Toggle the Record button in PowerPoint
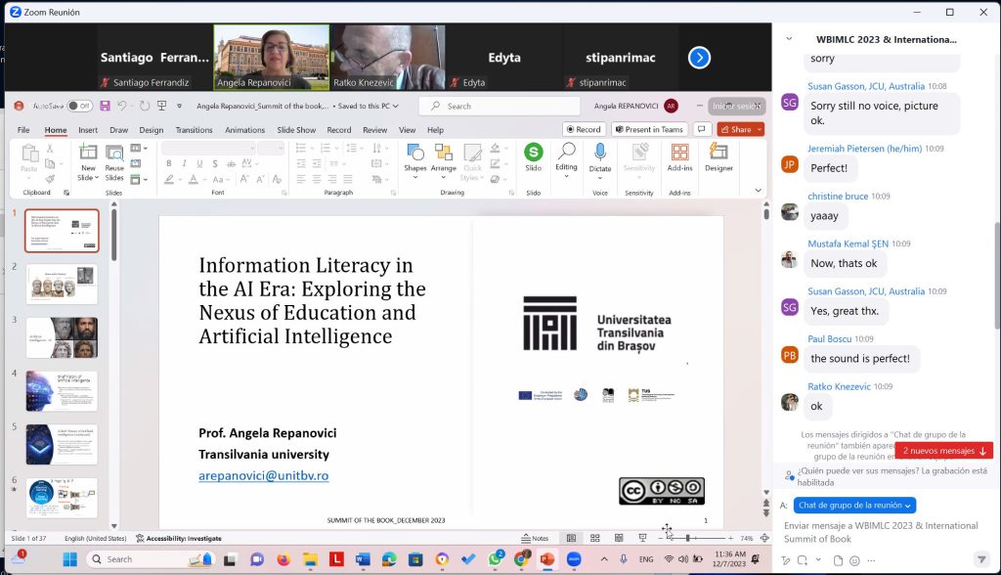The width and height of the screenshot is (1001, 575). 584,129
